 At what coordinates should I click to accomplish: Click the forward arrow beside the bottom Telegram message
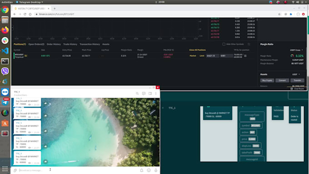45,162
